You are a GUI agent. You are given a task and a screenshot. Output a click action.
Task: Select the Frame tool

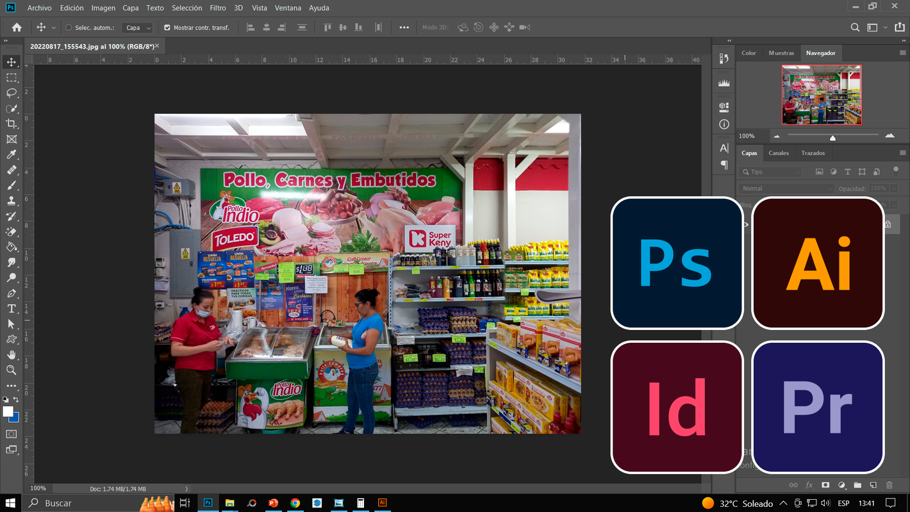tap(12, 139)
